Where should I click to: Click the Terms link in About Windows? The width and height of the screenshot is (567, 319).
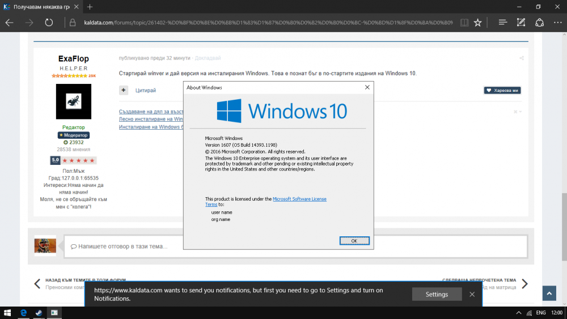pyautogui.click(x=211, y=205)
